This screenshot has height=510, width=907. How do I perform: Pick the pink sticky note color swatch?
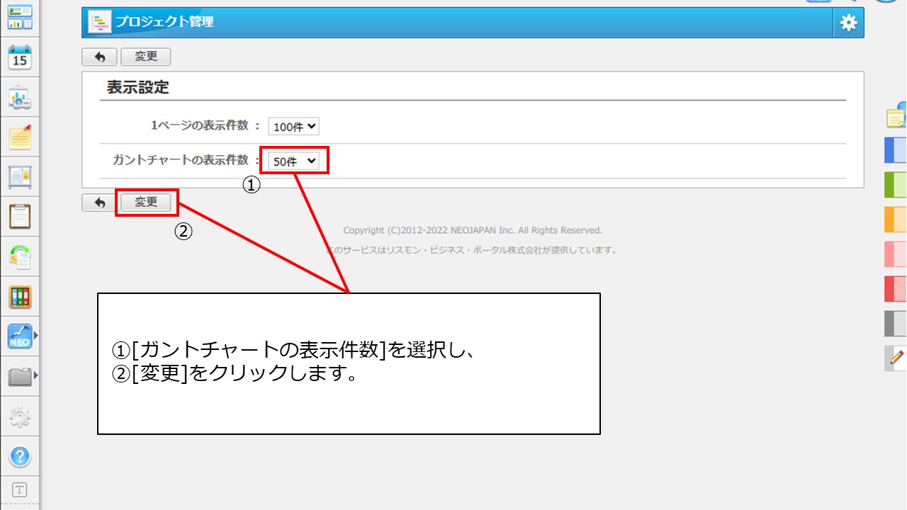point(896,254)
